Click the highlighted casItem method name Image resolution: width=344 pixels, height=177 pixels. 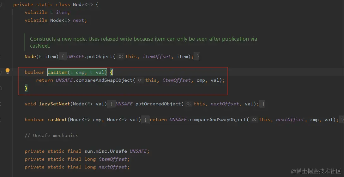[57, 72]
